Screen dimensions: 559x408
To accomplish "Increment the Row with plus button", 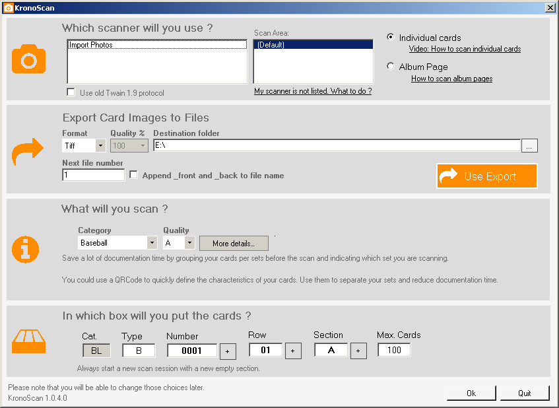I will tap(293, 351).
